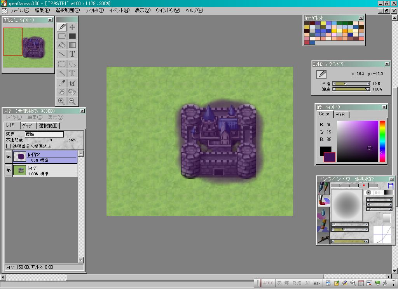398x289 pixels.
Task: Select the Move layer tool (four arrows)
Action: click(x=72, y=27)
